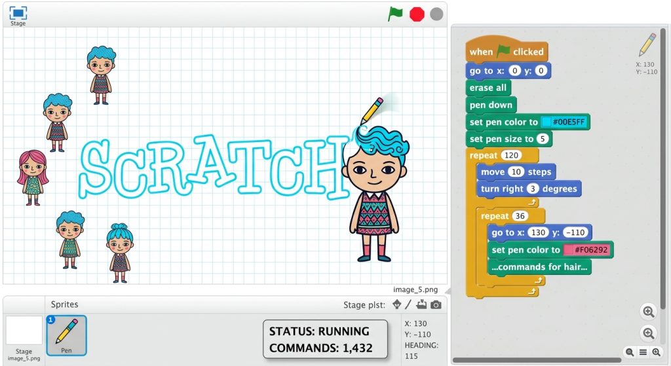Click the '...commands for hair...' block
Image resolution: width=671 pixels, height=366 pixels.
(x=539, y=266)
